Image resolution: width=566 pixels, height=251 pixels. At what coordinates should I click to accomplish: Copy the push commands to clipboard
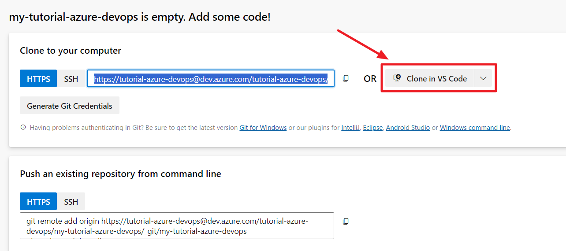[x=346, y=221]
